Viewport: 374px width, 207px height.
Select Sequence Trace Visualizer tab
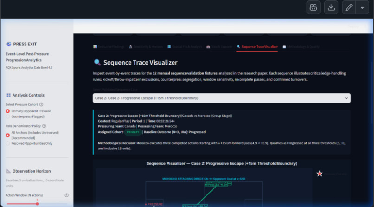pyautogui.click(x=257, y=47)
